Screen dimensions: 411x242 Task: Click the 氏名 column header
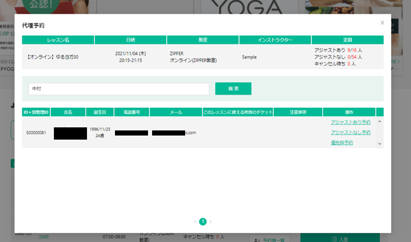(x=68, y=112)
